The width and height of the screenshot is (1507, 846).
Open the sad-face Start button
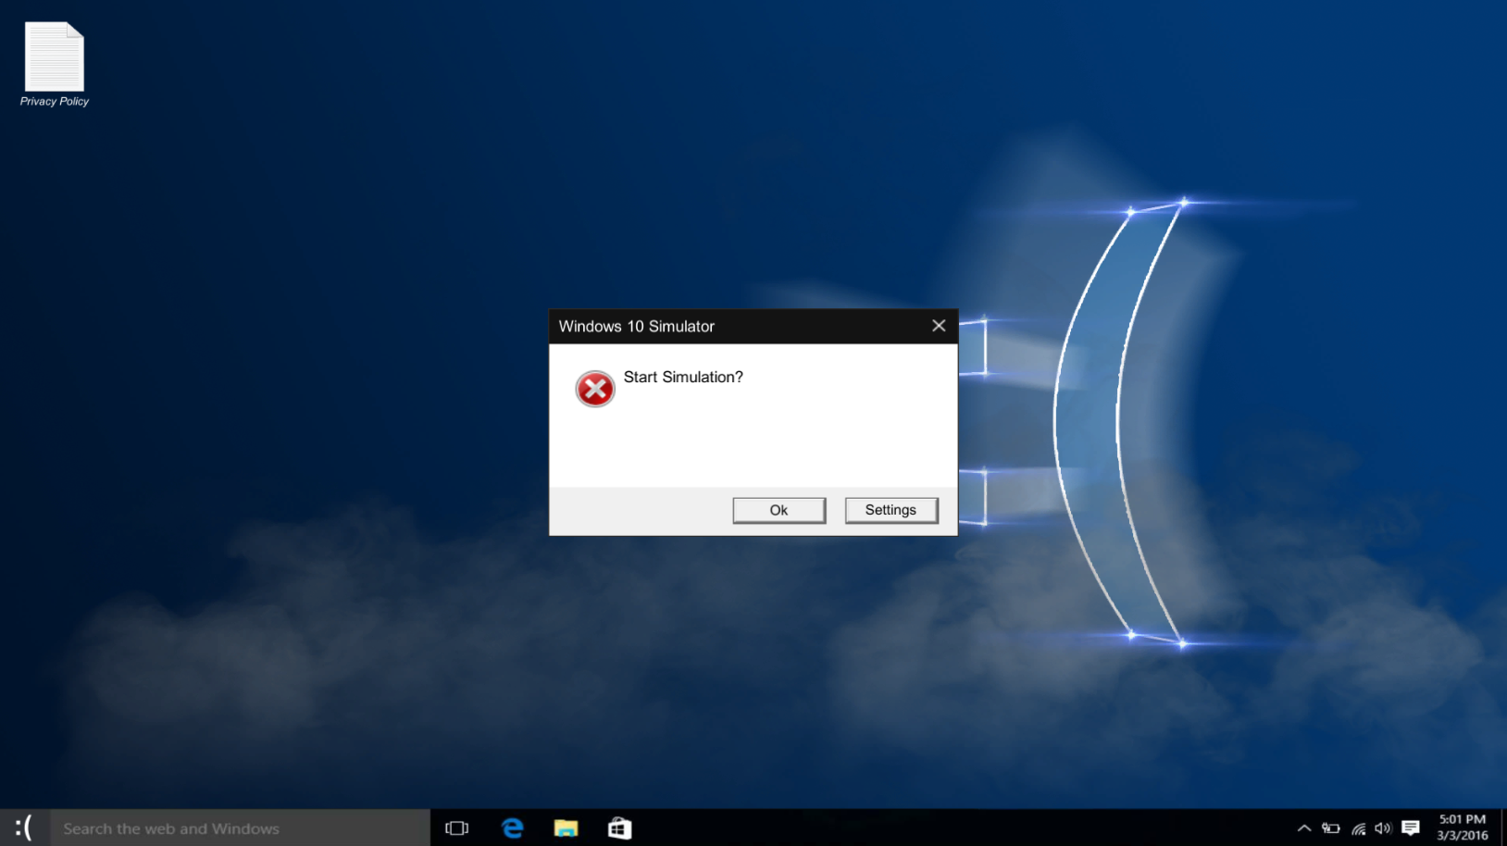pos(24,827)
